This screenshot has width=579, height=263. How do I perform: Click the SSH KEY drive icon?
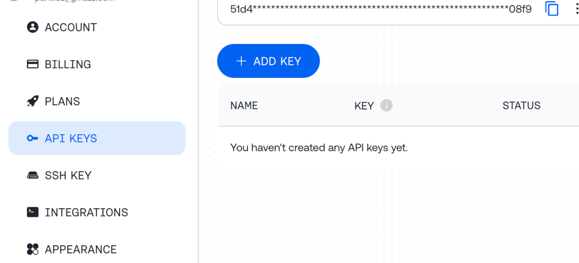pos(33,176)
